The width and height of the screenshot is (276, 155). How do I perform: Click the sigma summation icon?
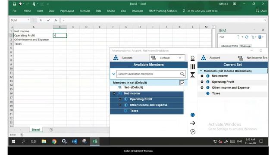(x=193, y=75)
